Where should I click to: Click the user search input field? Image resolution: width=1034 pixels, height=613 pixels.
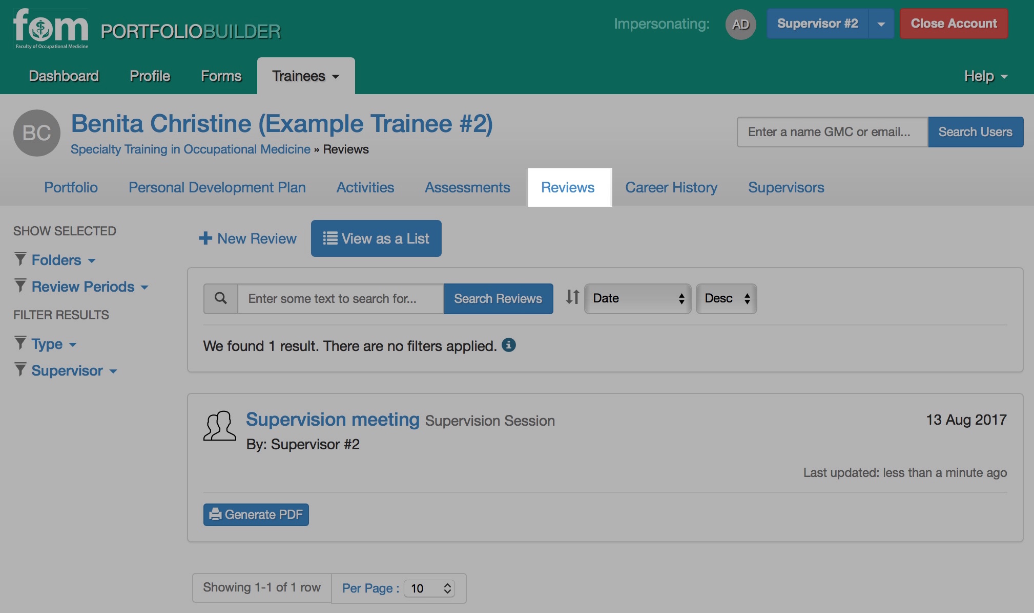point(833,132)
